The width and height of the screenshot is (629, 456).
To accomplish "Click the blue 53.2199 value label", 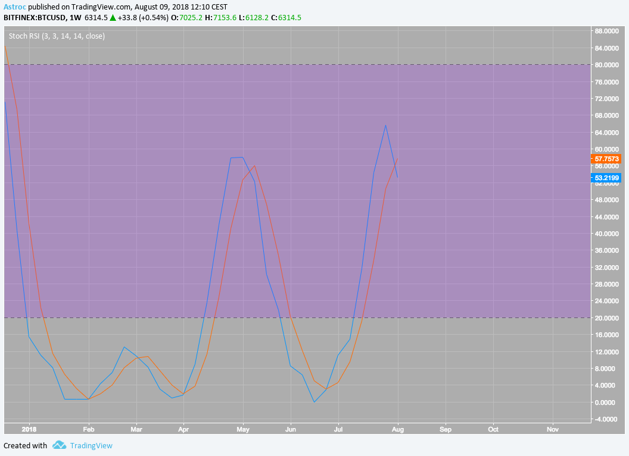I will click(606, 178).
